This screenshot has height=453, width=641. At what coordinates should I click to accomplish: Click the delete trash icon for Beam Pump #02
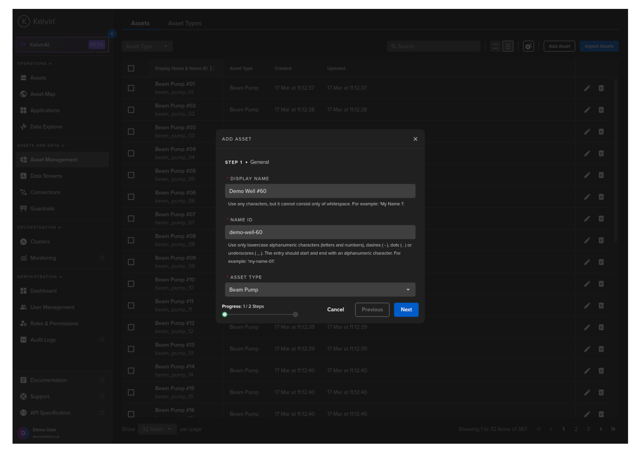pyautogui.click(x=601, y=110)
